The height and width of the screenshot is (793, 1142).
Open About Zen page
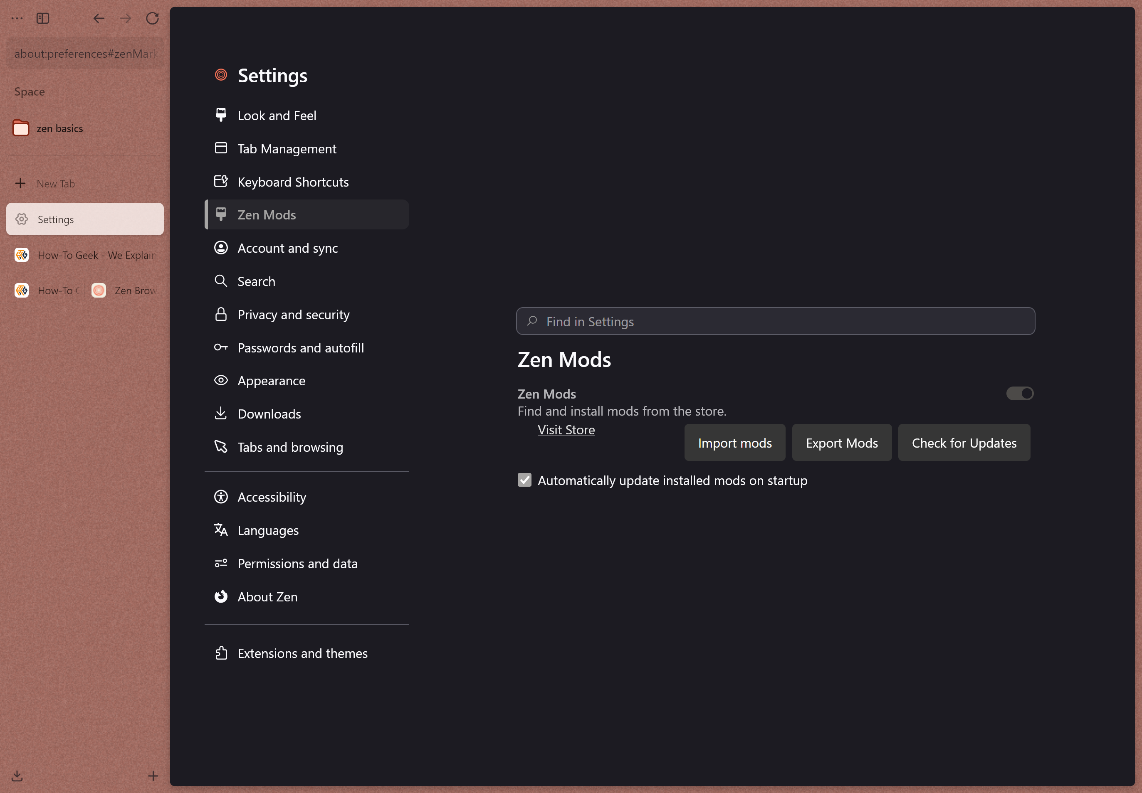click(307, 597)
